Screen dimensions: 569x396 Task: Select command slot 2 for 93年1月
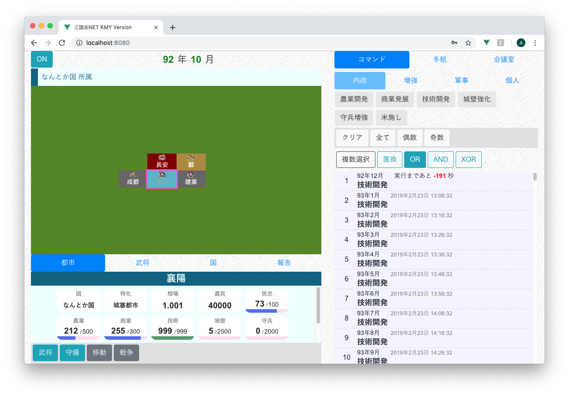(x=433, y=201)
